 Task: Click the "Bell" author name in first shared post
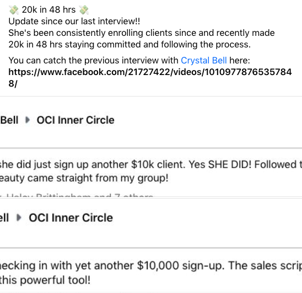(9, 120)
